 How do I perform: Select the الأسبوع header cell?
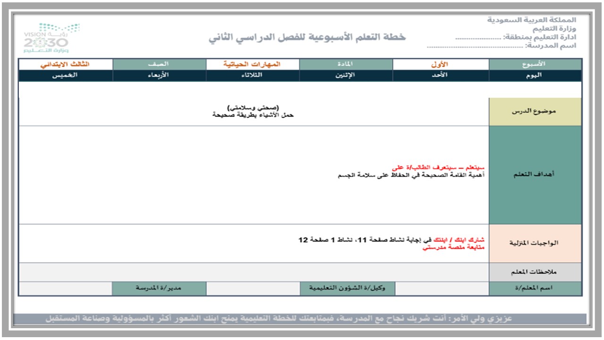pos(534,63)
